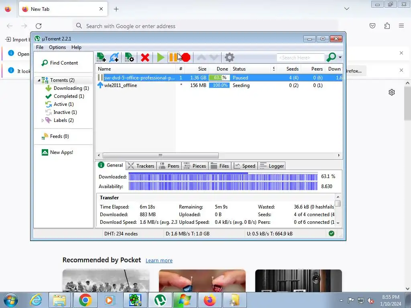
Task: Click the uTorrent Search Here field
Action: [300, 57]
